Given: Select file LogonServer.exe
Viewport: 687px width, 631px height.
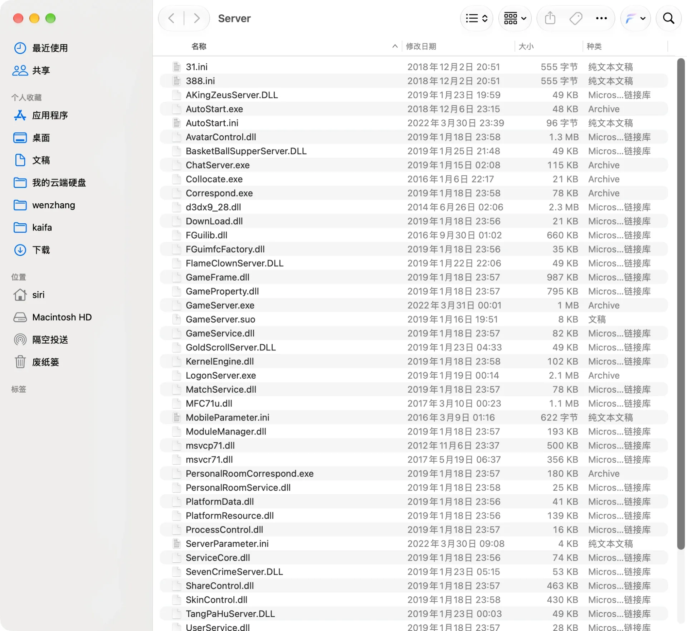Looking at the screenshot, I should [414, 375].
